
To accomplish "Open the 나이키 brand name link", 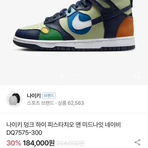I will tap(34, 96).
